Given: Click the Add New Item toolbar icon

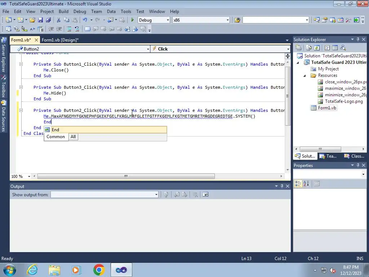Looking at the screenshot, I should click(21, 20).
